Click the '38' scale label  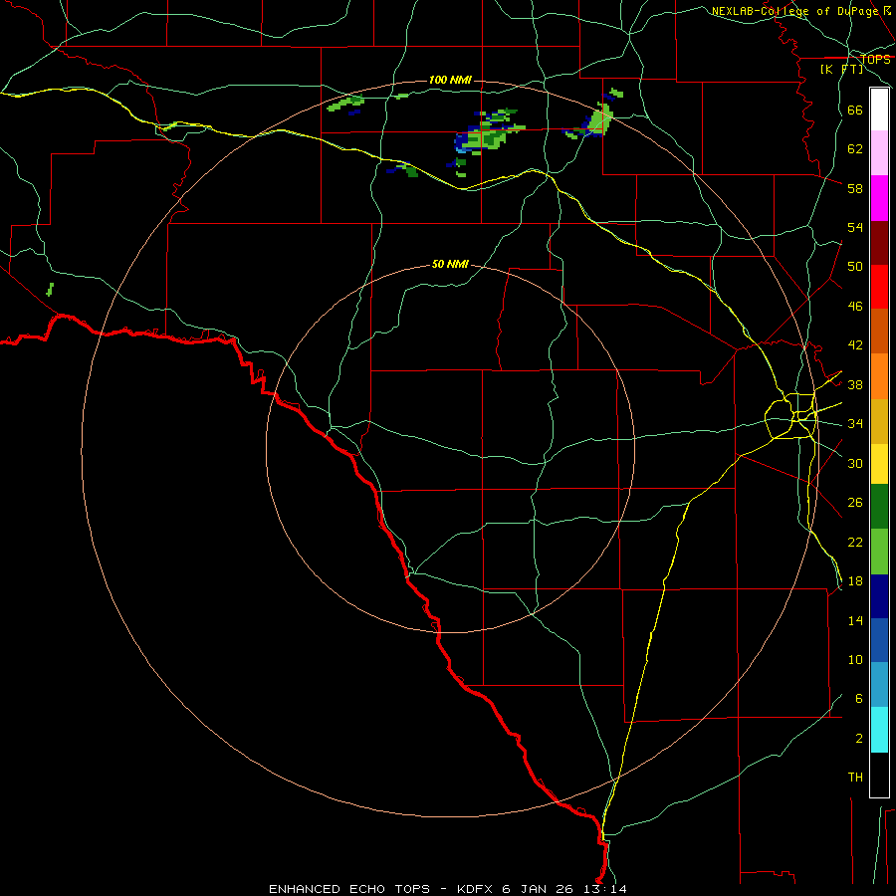coord(855,385)
